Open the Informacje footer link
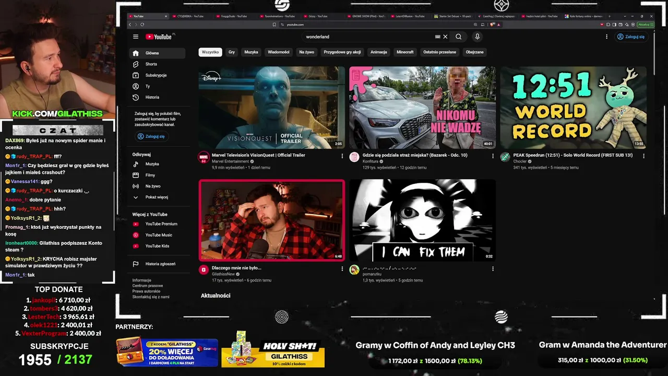The width and height of the screenshot is (668, 376). pos(142,280)
